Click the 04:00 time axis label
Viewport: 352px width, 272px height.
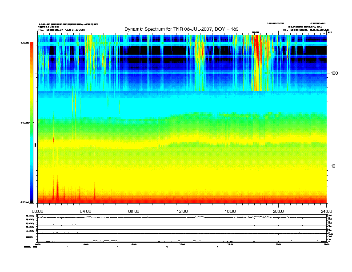coord(85,212)
